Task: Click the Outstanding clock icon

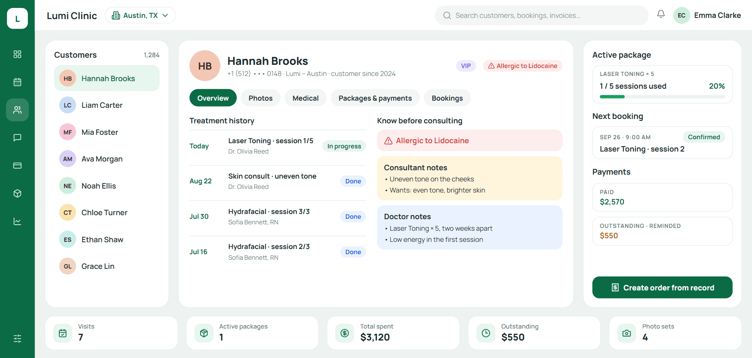Action: [x=486, y=333]
